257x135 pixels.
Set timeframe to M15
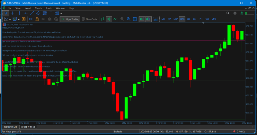click(176, 19)
